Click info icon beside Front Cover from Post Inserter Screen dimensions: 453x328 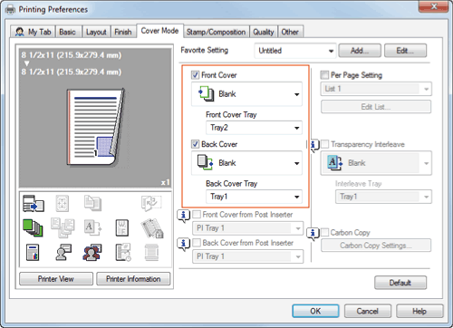click(184, 216)
